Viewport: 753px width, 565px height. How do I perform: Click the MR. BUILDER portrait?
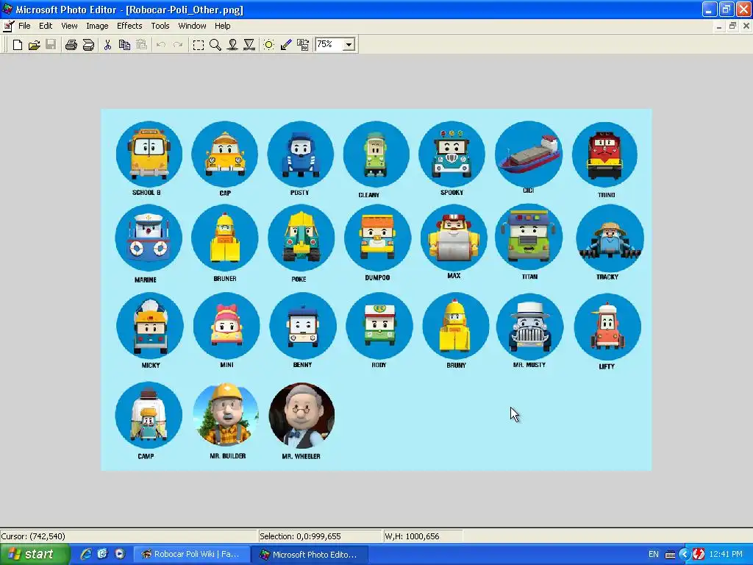(226, 415)
